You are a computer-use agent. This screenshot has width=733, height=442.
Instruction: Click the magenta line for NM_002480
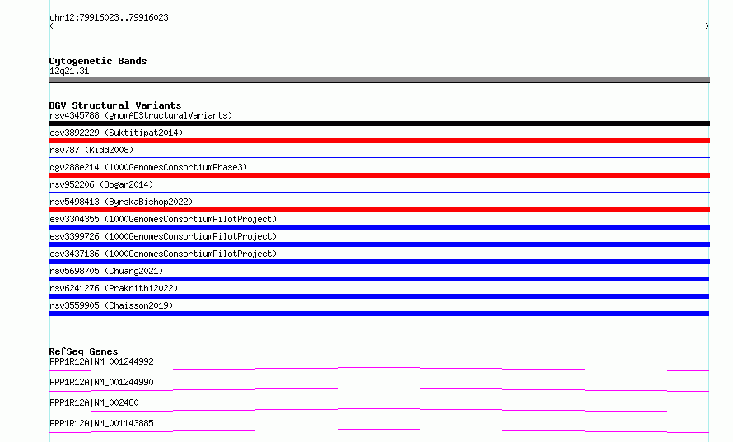click(379, 410)
